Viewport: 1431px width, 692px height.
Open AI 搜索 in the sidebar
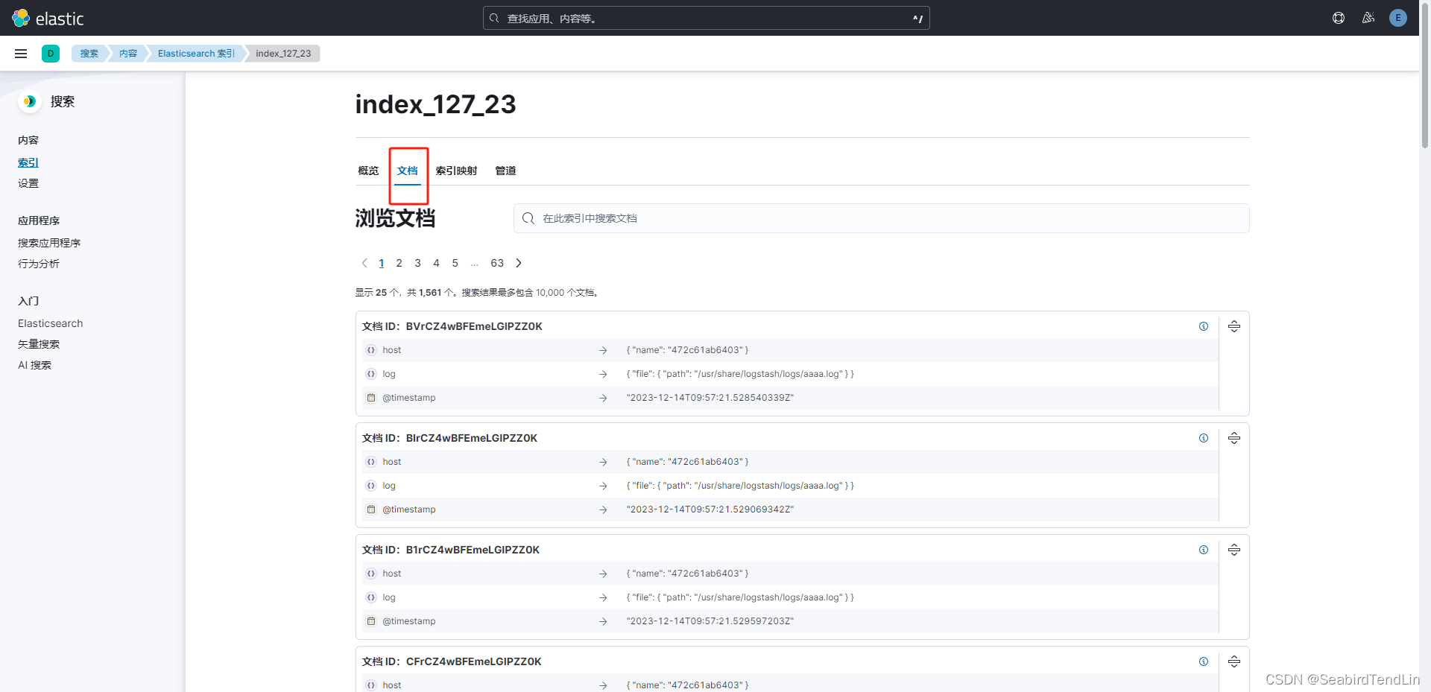35,365
